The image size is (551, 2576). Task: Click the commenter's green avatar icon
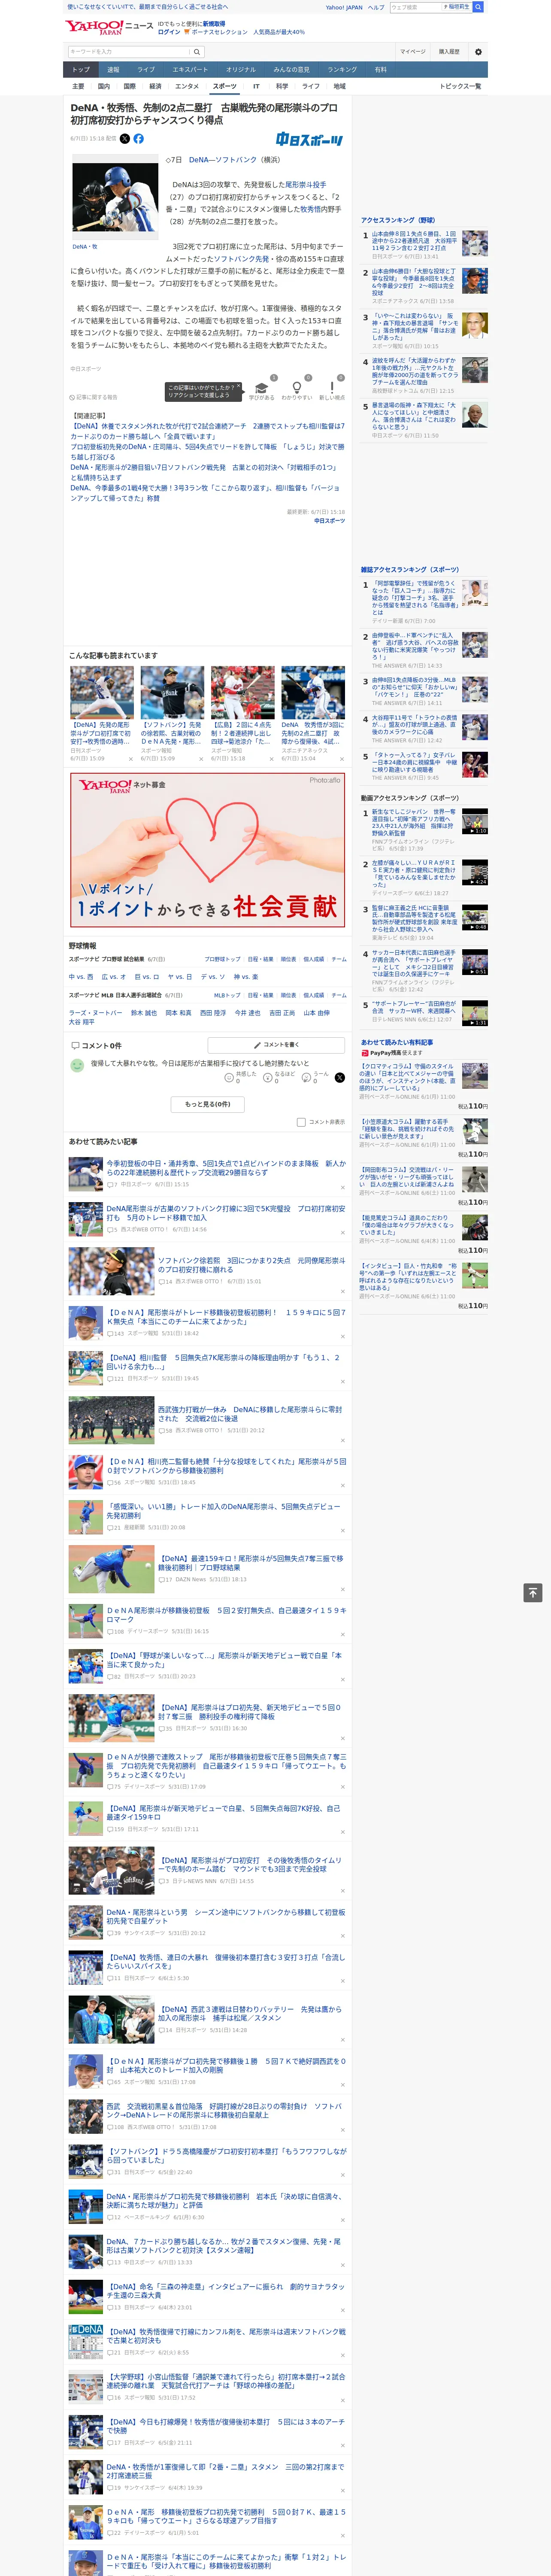[x=77, y=1066]
